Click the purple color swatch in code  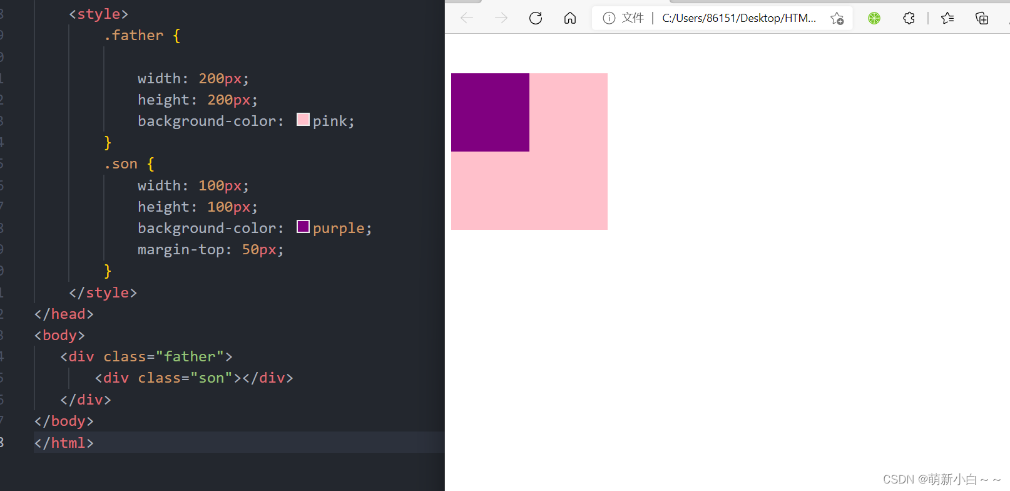point(303,227)
